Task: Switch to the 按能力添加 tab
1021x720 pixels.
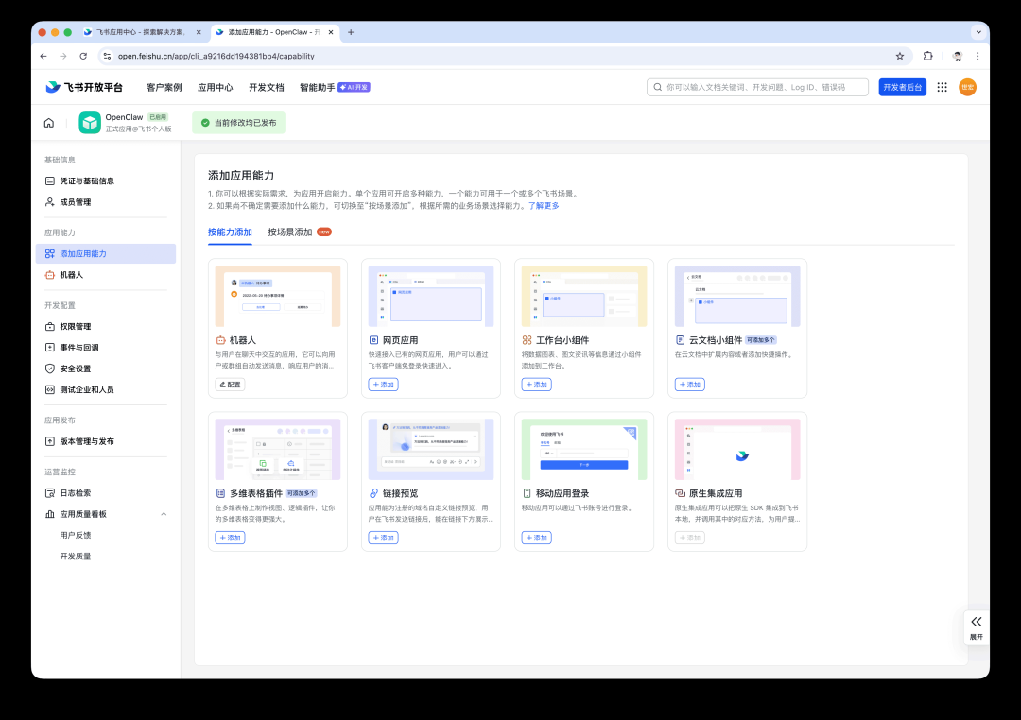Action: click(x=230, y=232)
